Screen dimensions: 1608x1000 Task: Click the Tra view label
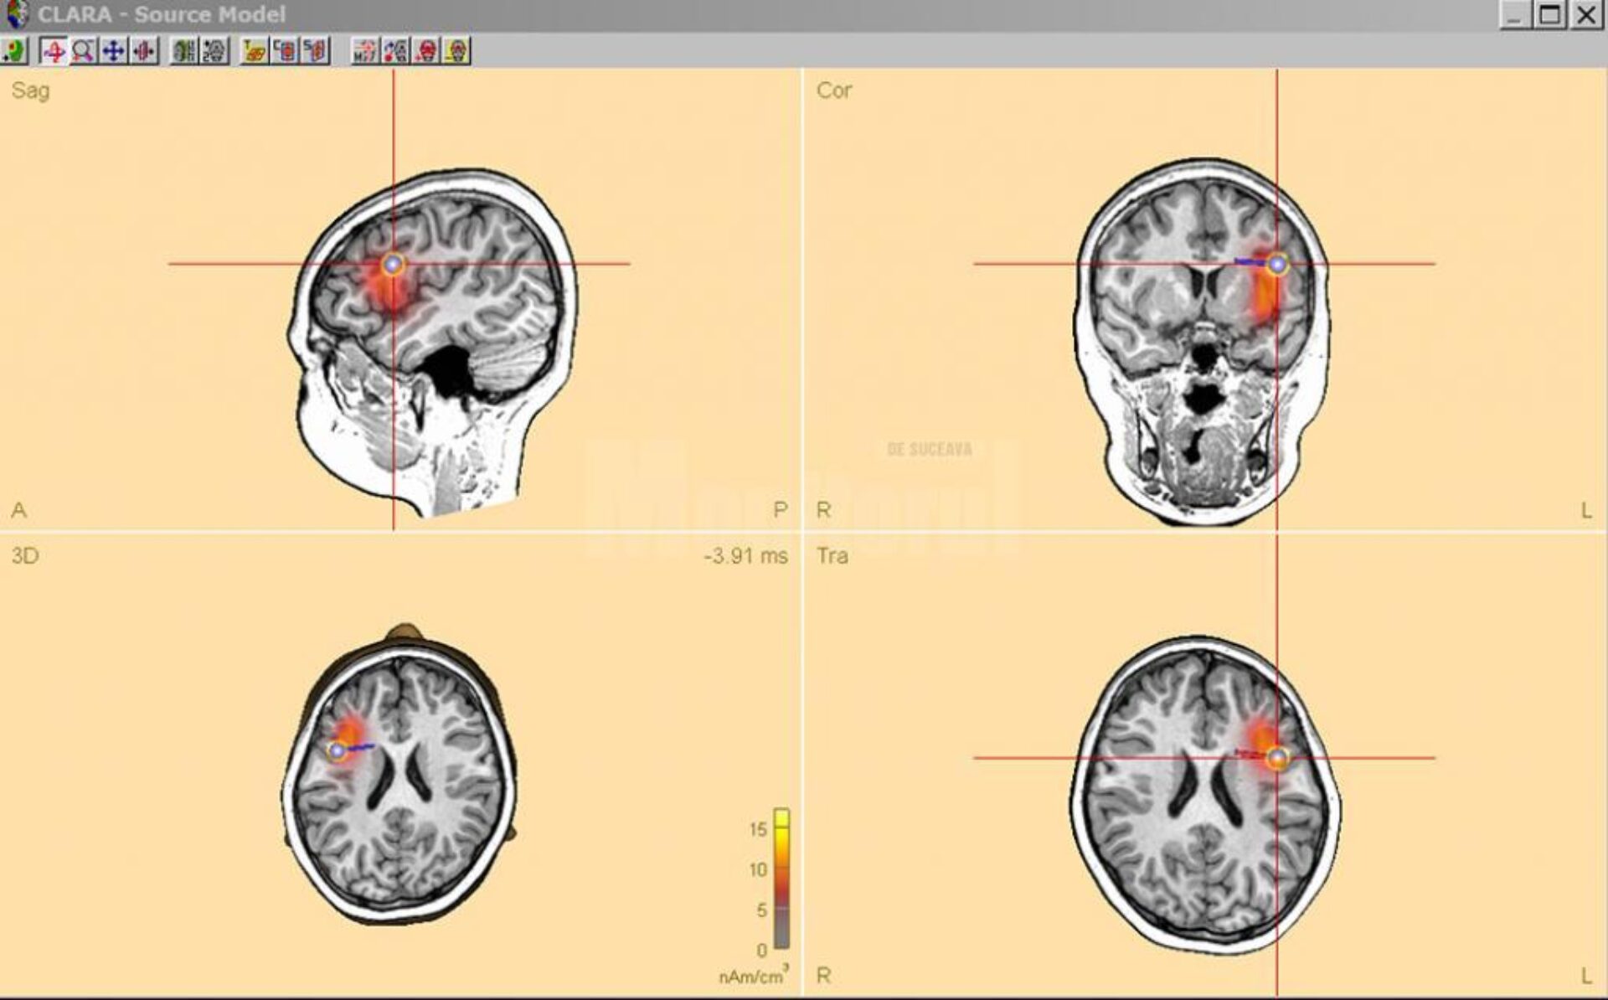tap(832, 556)
